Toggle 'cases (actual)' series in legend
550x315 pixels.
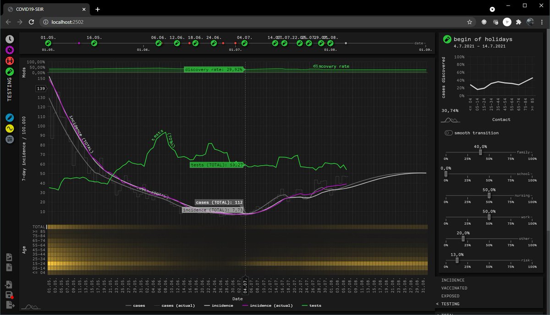pos(174,305)
